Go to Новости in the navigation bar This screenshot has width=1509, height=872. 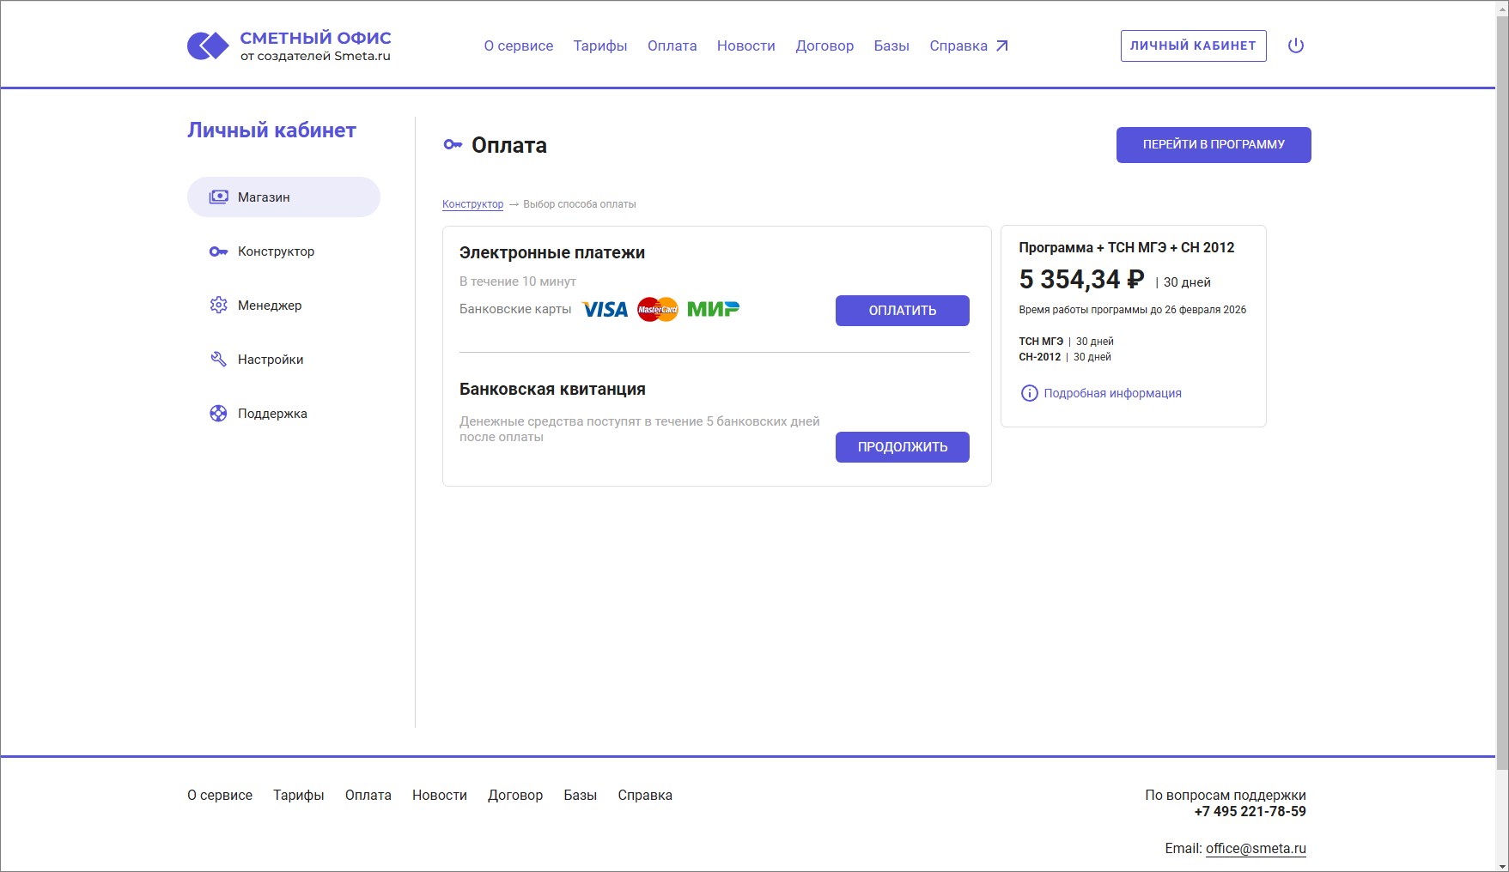745,45
